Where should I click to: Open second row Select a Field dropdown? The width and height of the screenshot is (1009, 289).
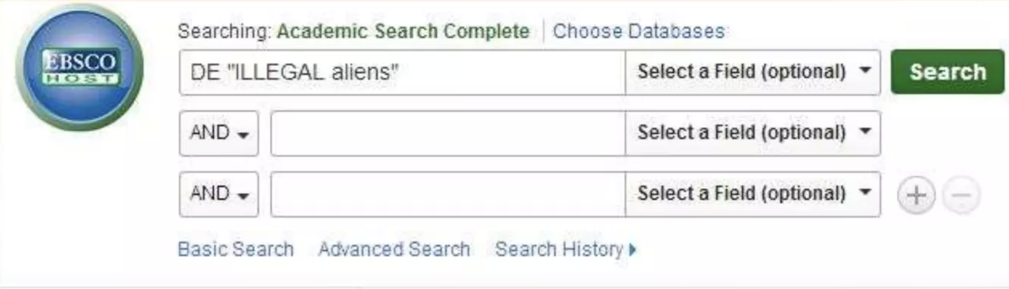click(x=753, y=133)
